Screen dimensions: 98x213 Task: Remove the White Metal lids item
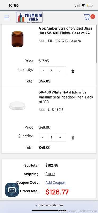73,138
